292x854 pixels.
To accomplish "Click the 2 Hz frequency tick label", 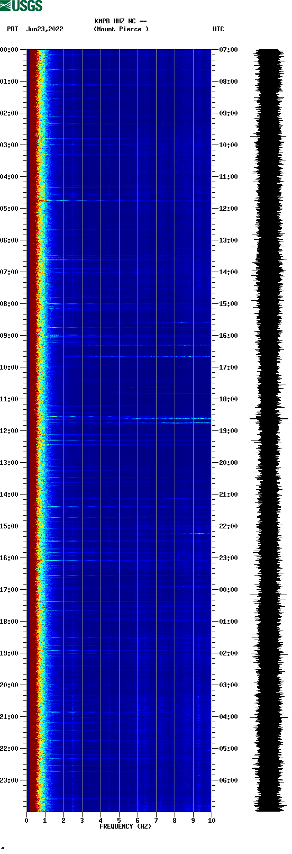I will point(63,821).
